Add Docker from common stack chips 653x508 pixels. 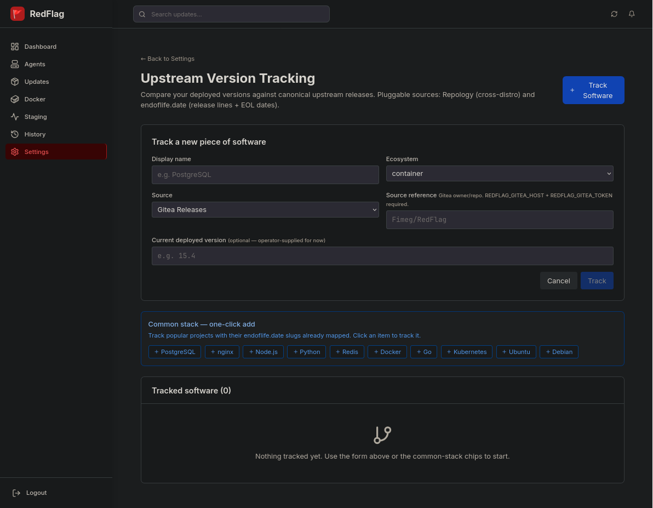point(387,352)
